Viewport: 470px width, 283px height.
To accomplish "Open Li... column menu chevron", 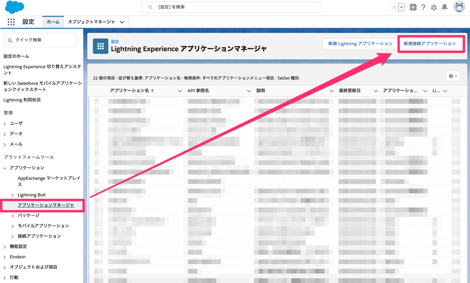I will 445,91.
